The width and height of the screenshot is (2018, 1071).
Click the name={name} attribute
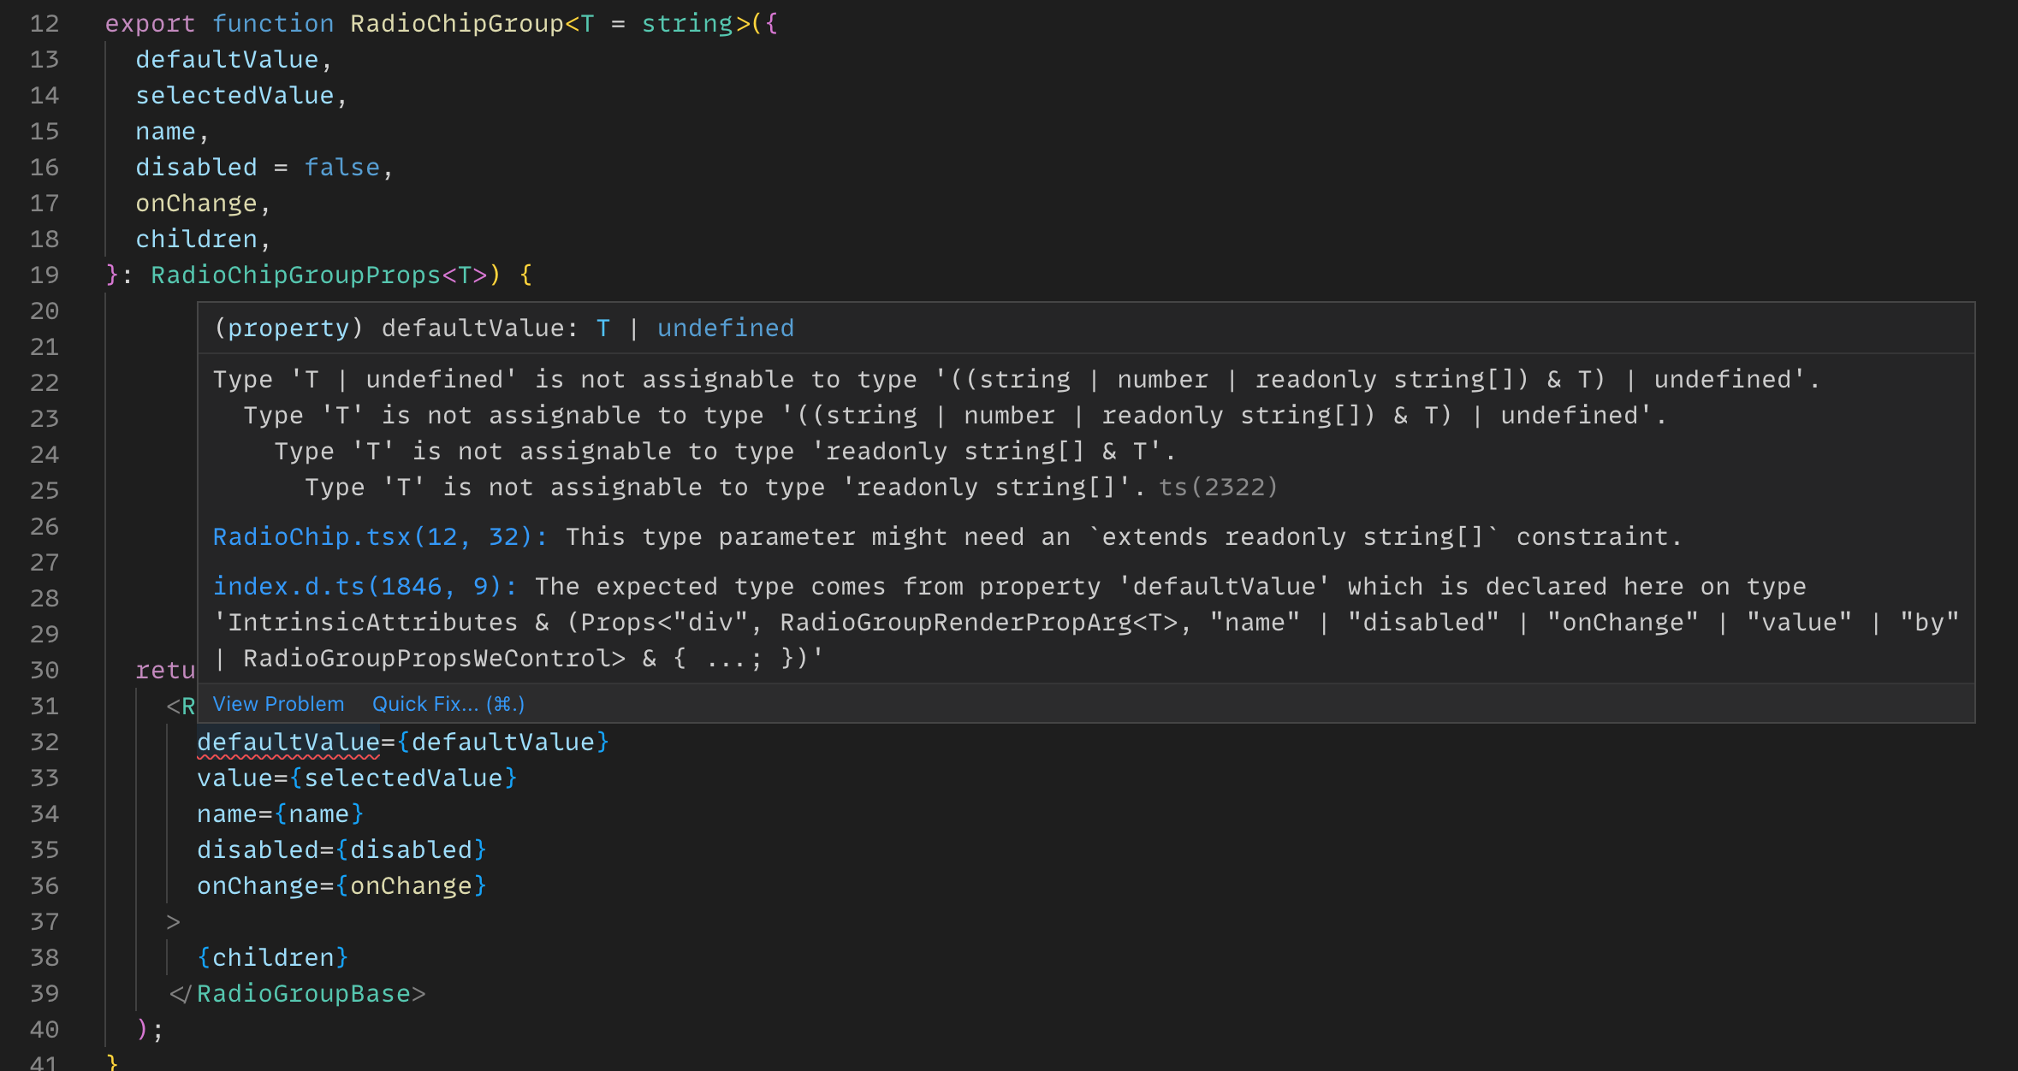(x=280, y=814)
